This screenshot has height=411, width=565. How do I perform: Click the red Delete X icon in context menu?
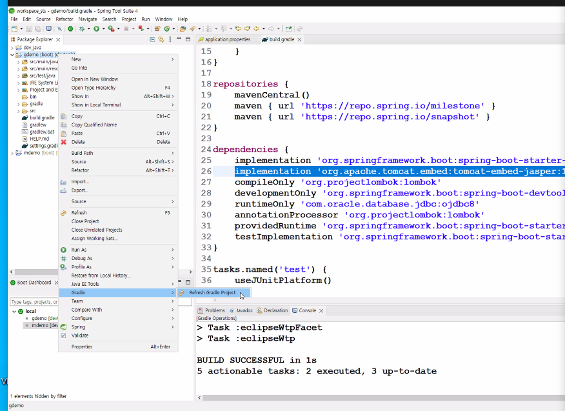pos(64,142)
